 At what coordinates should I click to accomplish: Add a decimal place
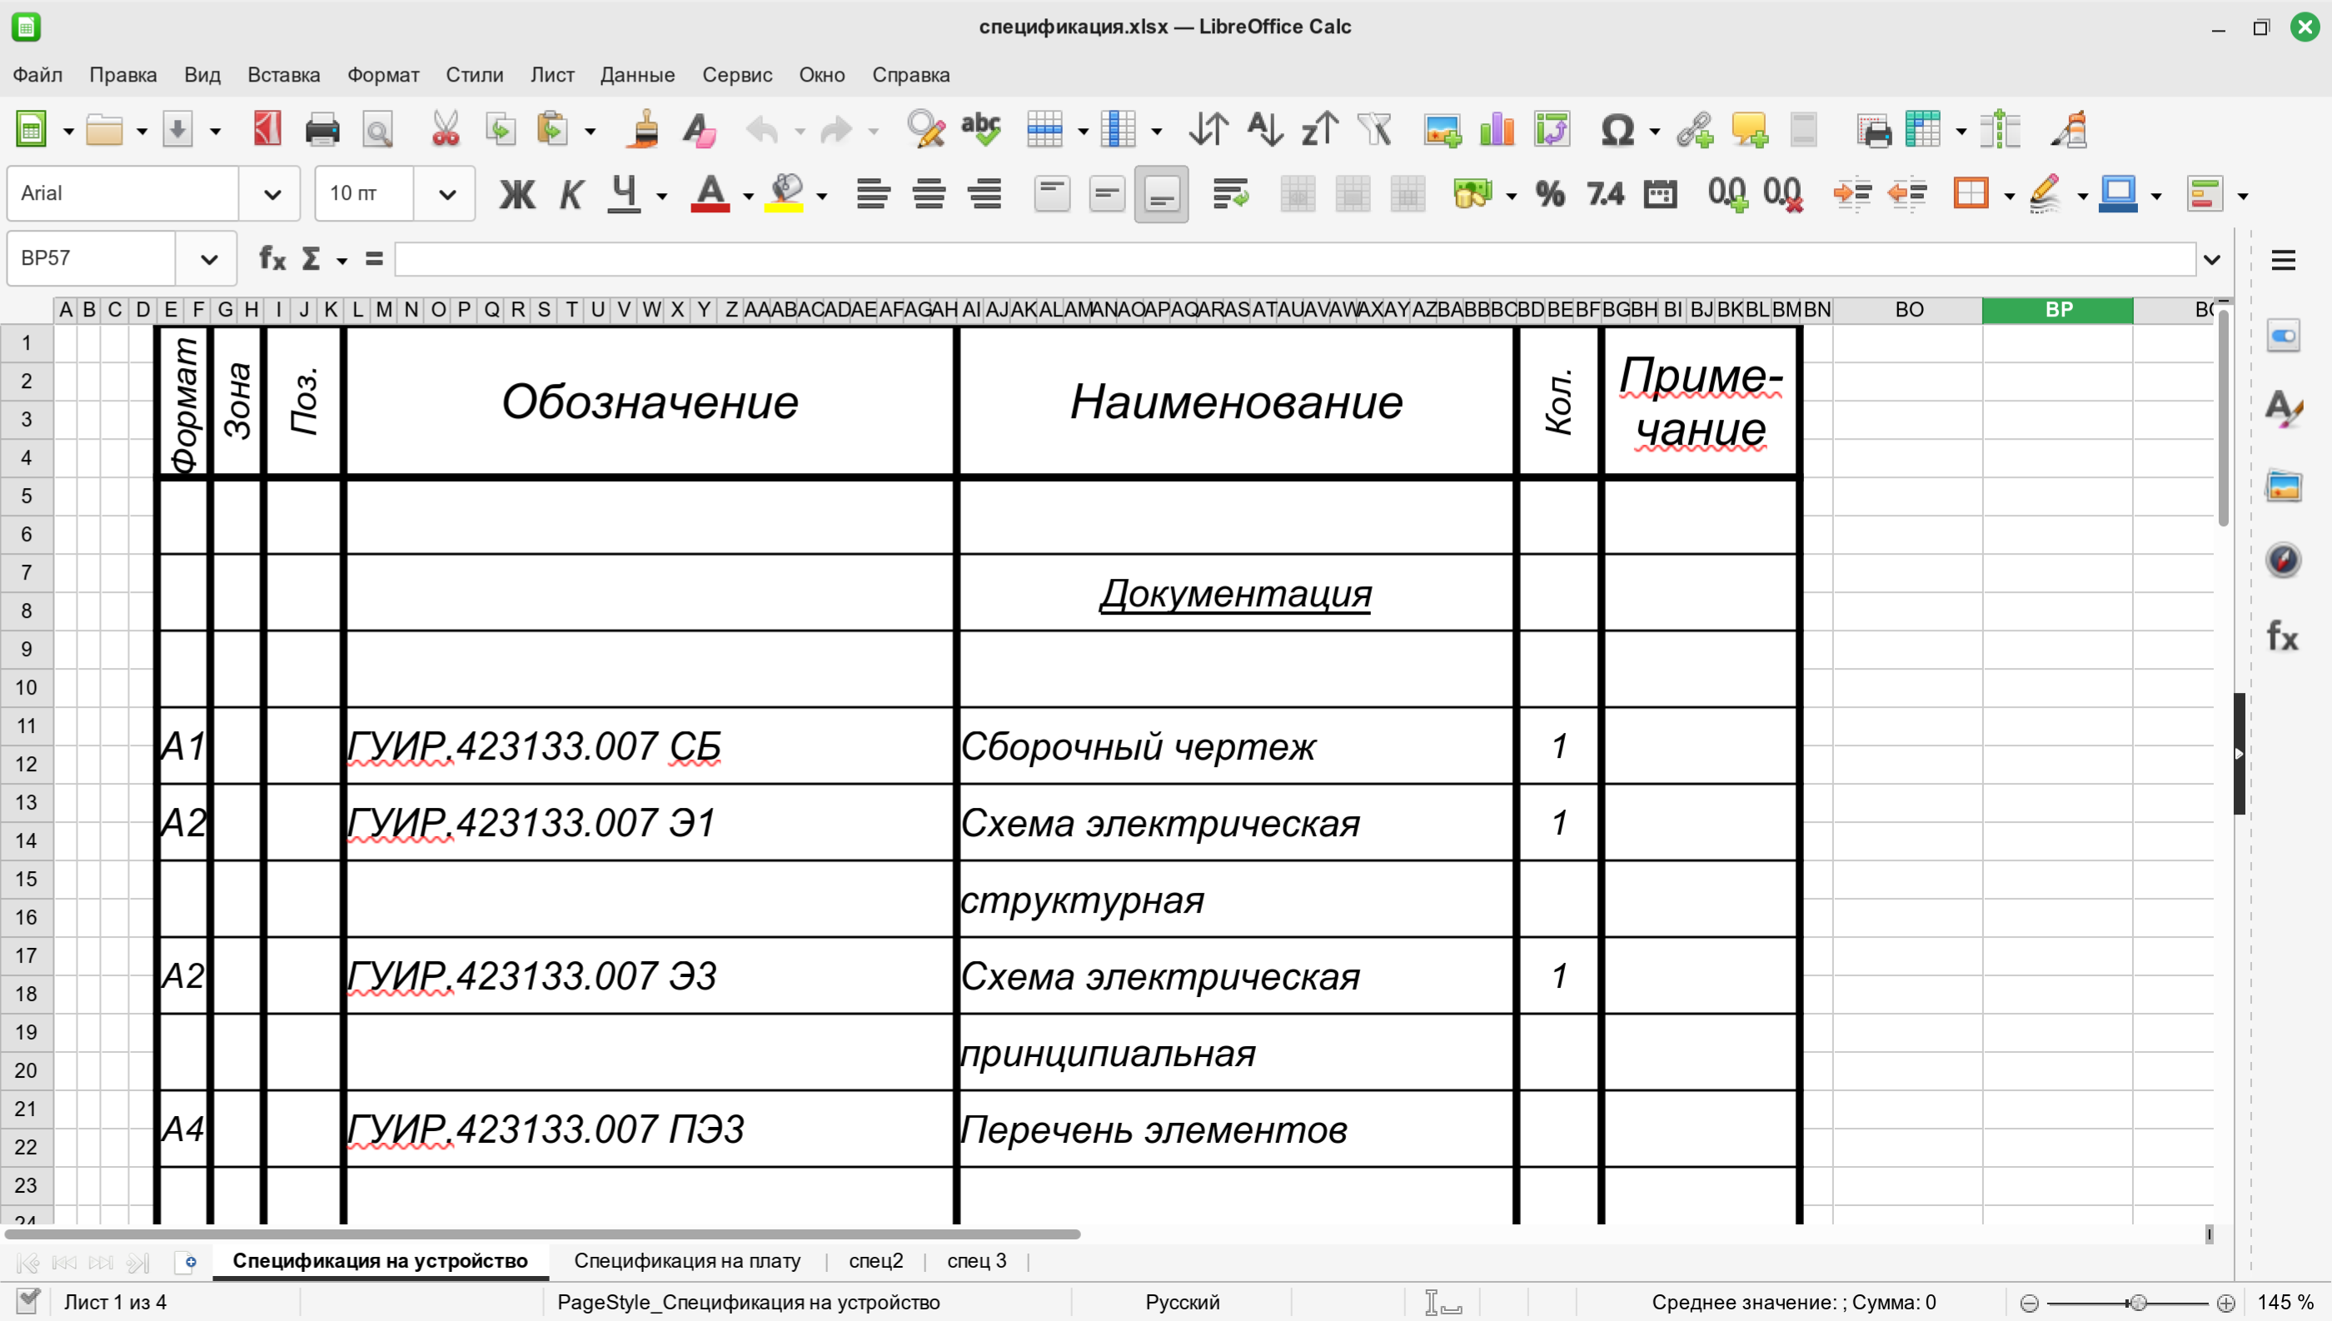(1727, 194)
